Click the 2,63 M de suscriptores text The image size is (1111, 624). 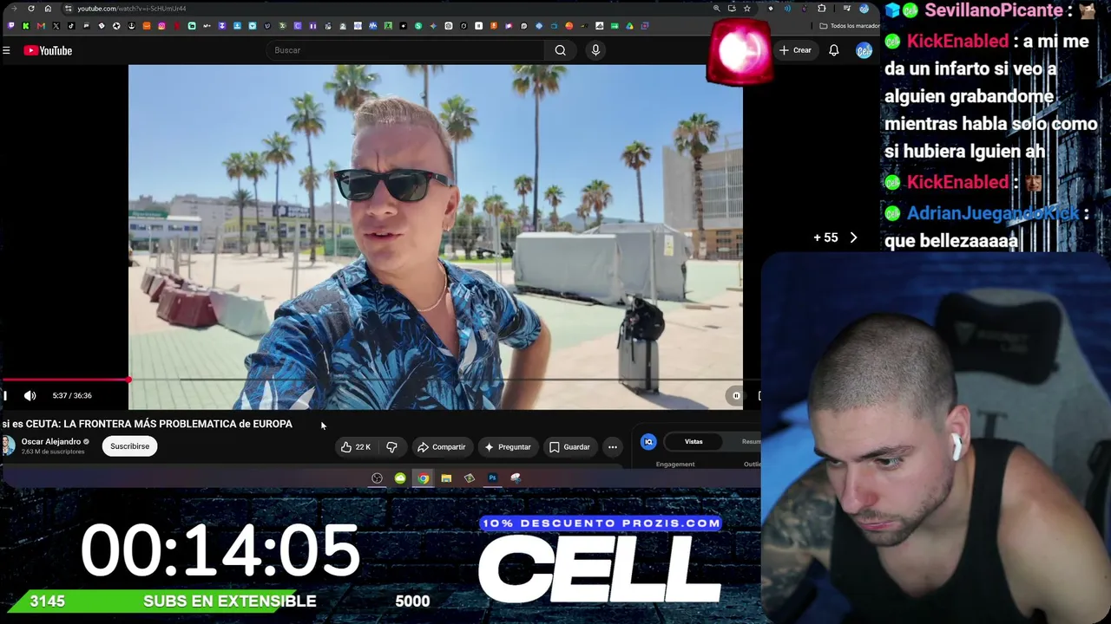[53, 452]
